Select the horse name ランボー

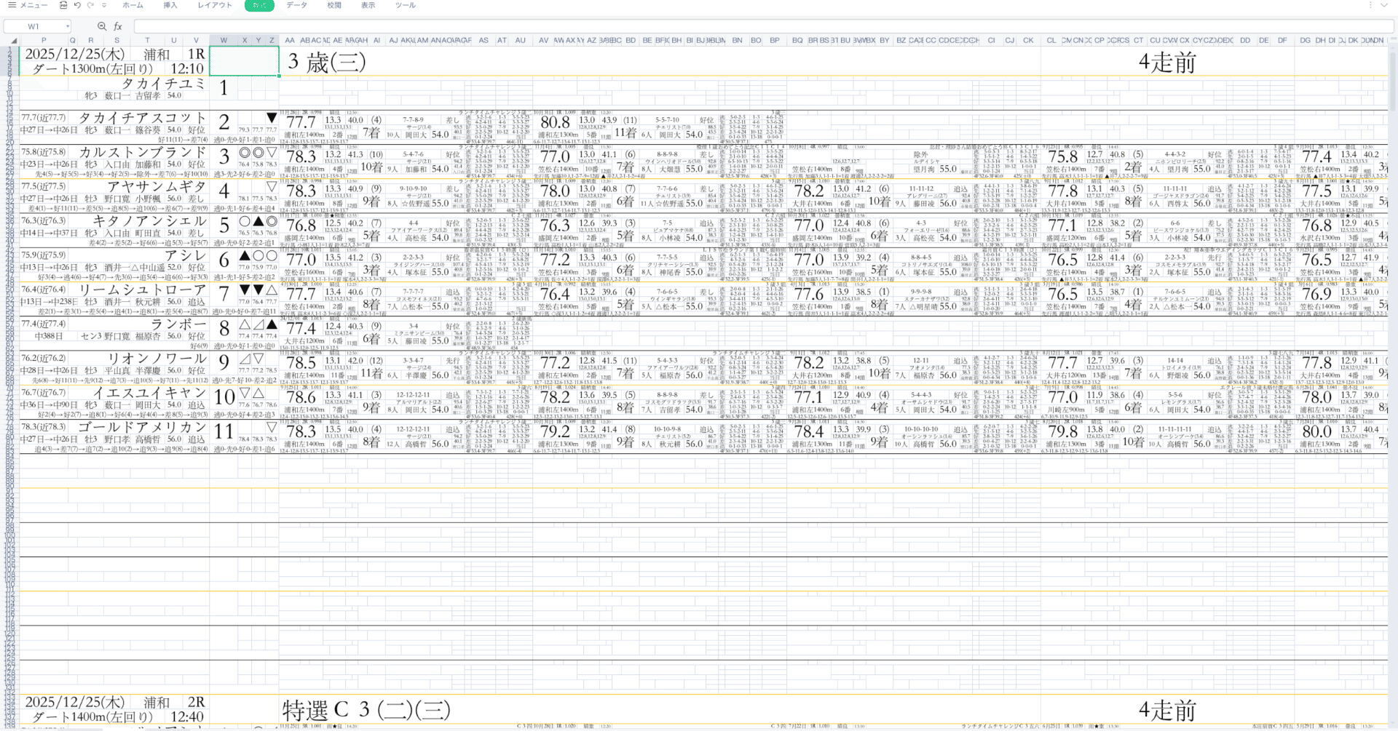[x=178, y=324]
